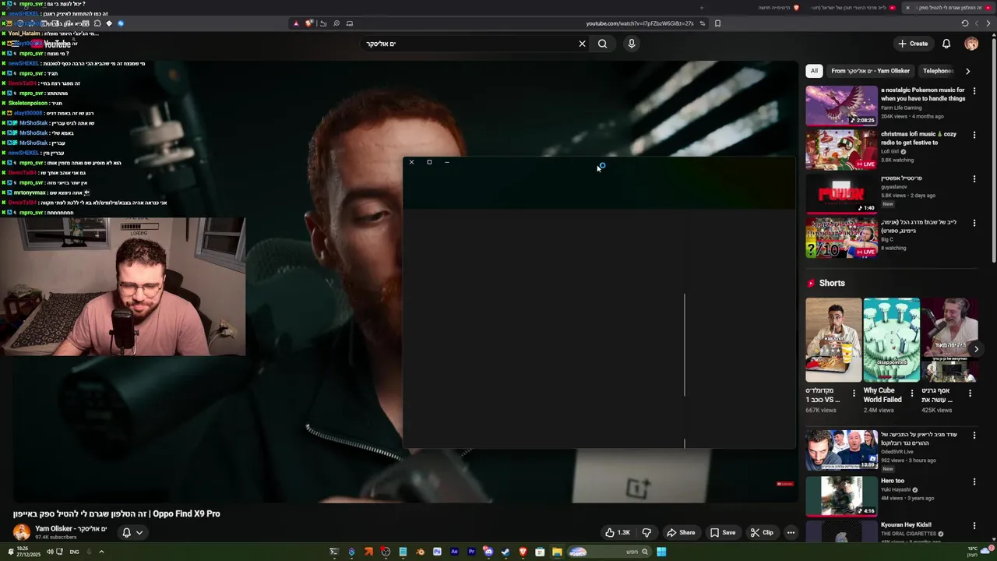
Task: Open the Create menu
Action: [x=913, y=44]
